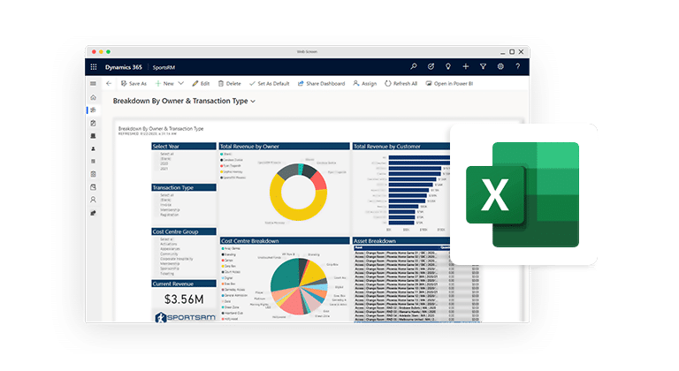Open the task flow checkmark-circle icon
This screenshot has height=371, width=679.
431,66
